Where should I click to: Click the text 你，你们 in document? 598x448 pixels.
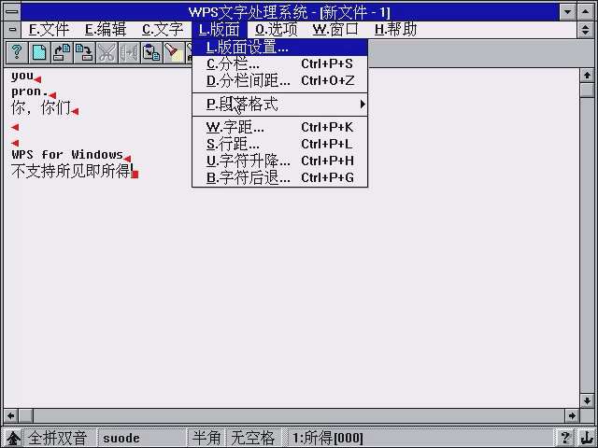click(x=40, y=108)
